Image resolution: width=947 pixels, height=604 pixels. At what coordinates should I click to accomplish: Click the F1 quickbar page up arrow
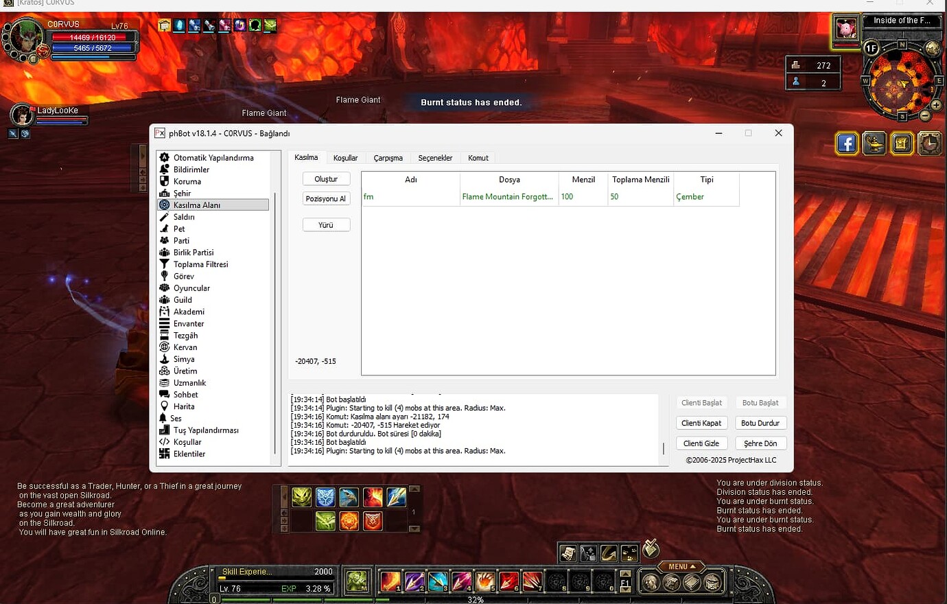(625, 573)
